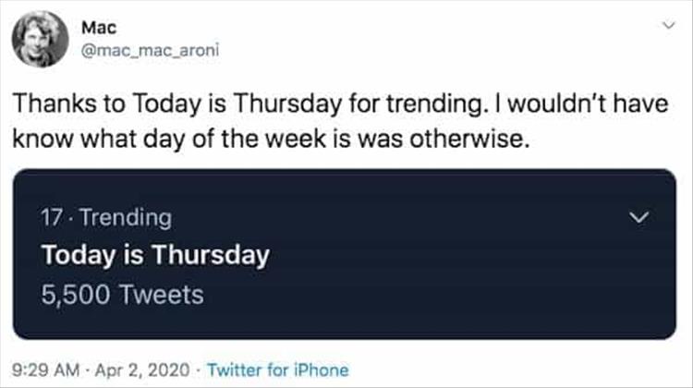Click the word "Tweets" in the card
Screen dimensions: 693x388
(162, 295)
